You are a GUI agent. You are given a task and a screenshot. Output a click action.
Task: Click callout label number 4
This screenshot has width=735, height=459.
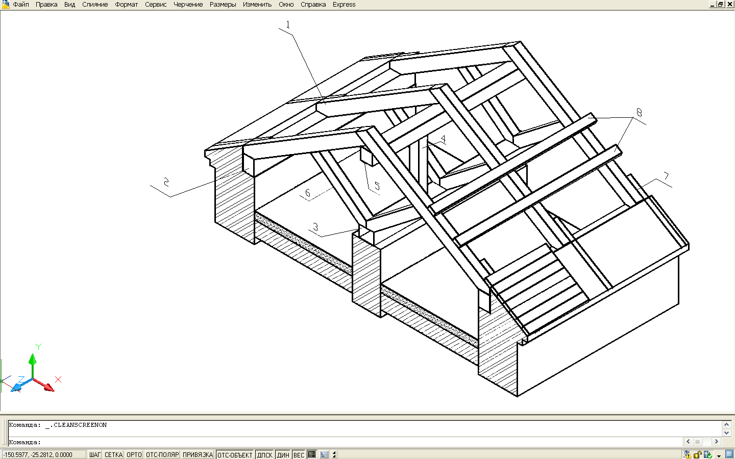pyautogui.click(x=443, y=139)
